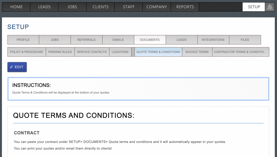
Task: Select the Parking Rules sub-tab
Action: pos(60,52)
